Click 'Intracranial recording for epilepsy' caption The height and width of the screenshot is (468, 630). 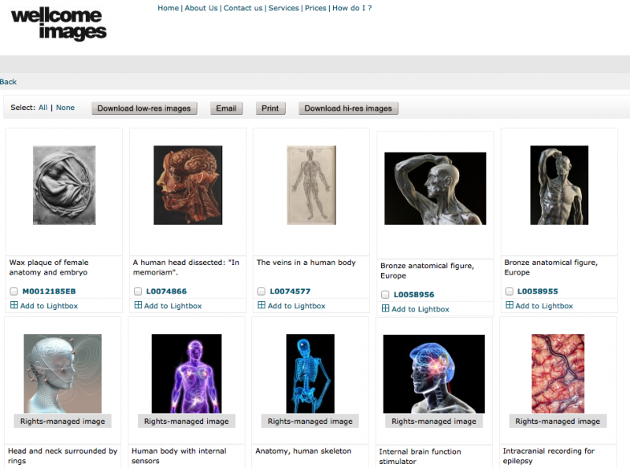click(x=549, y=456)
